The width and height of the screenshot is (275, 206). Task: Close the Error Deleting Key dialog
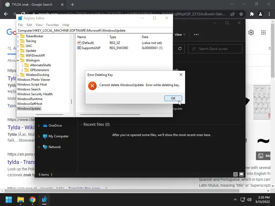coord(181,75)
